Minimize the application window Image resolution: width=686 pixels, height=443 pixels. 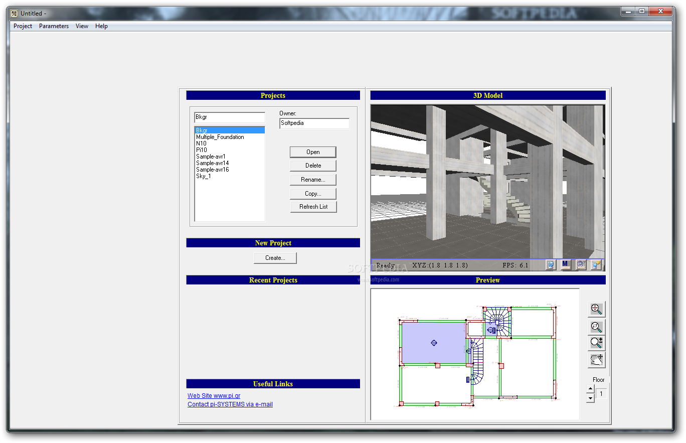coord(628,11)
